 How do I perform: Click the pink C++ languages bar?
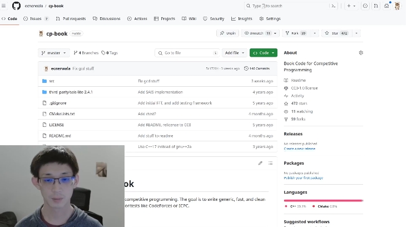point(322,200)
